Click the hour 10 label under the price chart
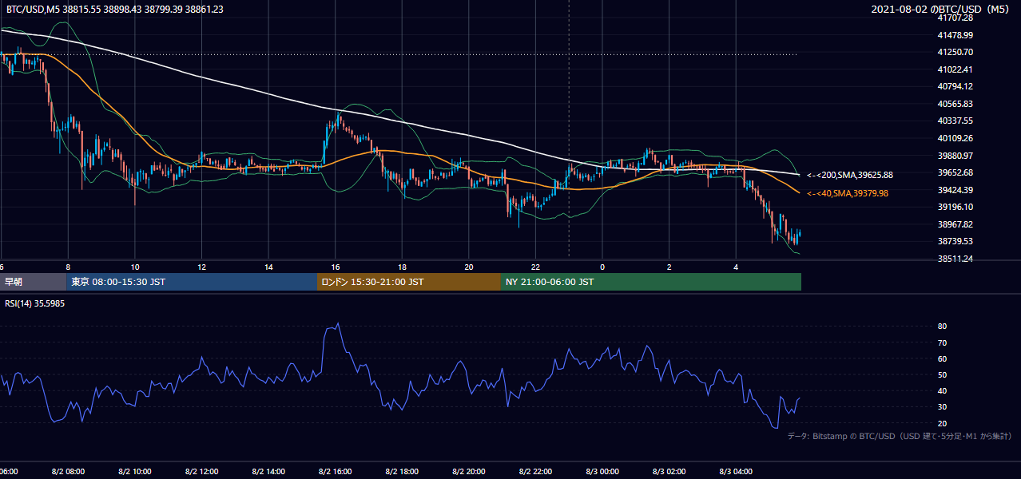The height and width of the screenshot is (479, 1021). [135, 267]
